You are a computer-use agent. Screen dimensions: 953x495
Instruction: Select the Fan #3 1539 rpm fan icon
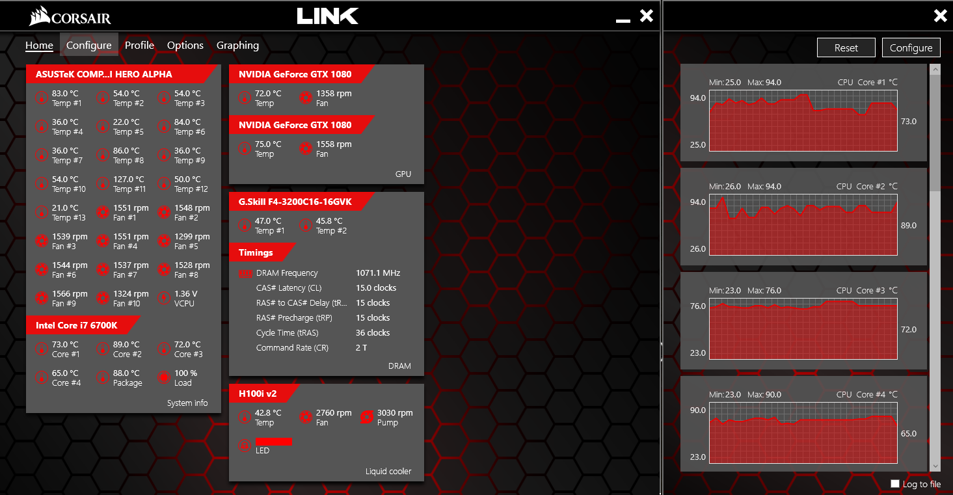click(42, 241)
